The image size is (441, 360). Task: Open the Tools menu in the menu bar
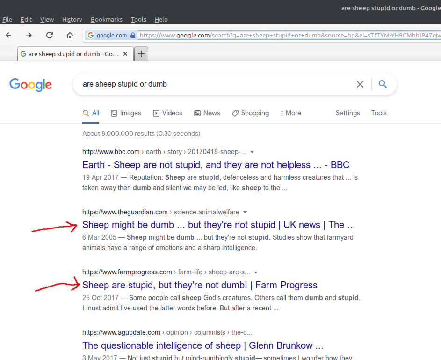click(x=138, y=19)
